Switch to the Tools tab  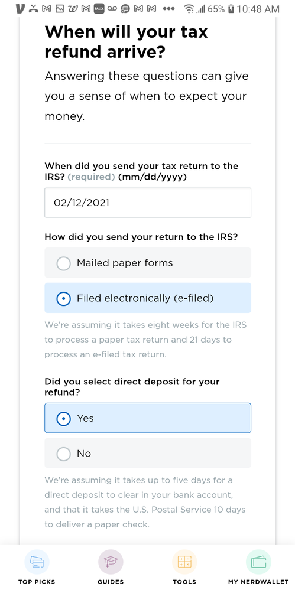[x=184, y=567]
